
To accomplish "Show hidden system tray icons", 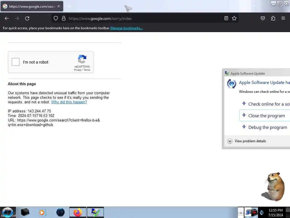I will [x=241, y=212].
